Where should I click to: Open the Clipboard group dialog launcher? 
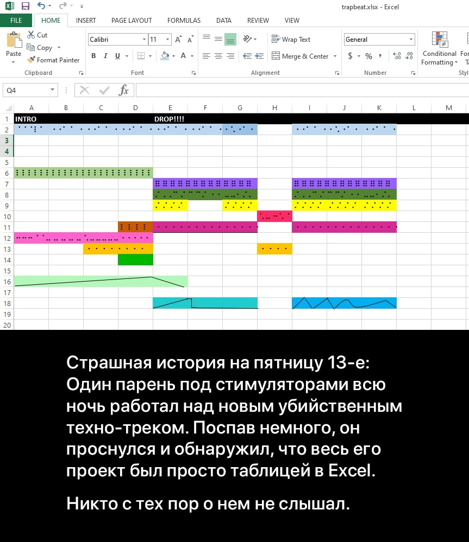[x=82, y=73]
